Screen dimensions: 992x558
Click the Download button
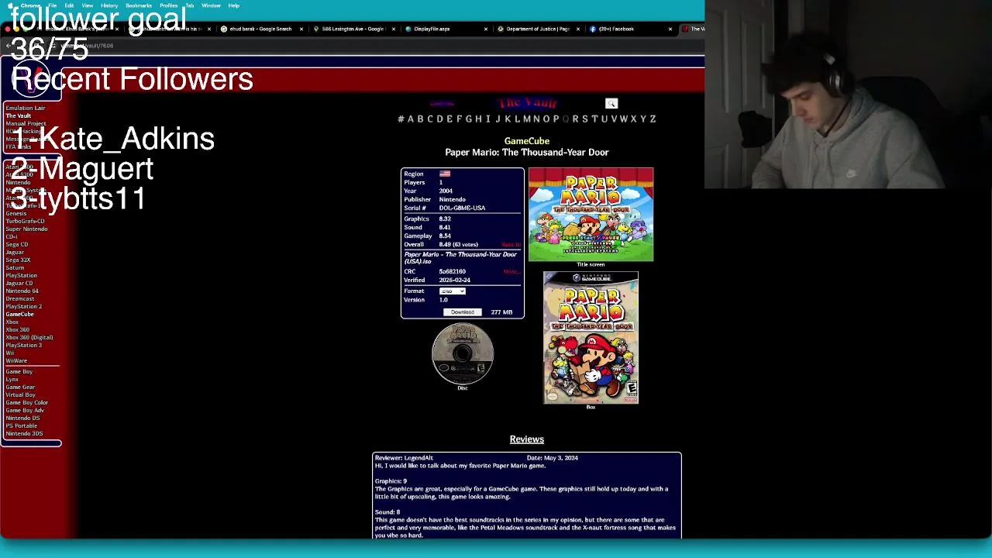coord(463,312)
